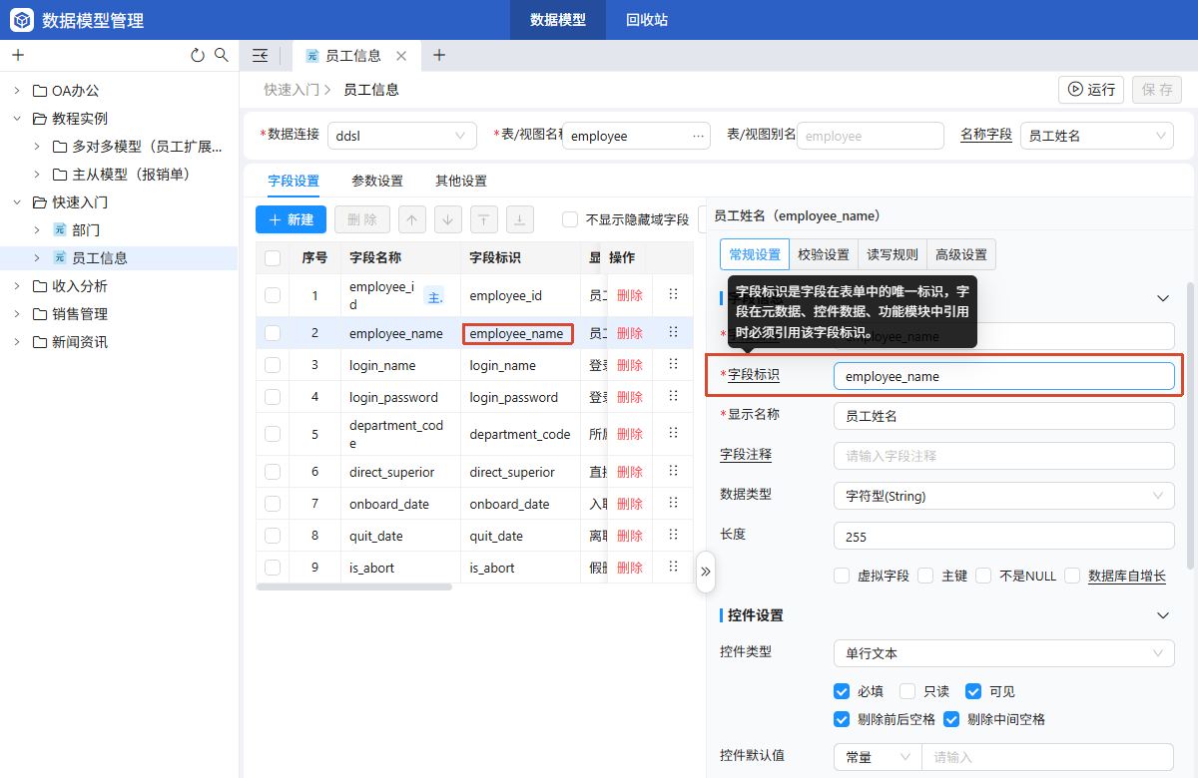This screenshot has width=1198, height=778.
Task: Click the 字段标识 input field
Action: click(x=1003, y=376)
